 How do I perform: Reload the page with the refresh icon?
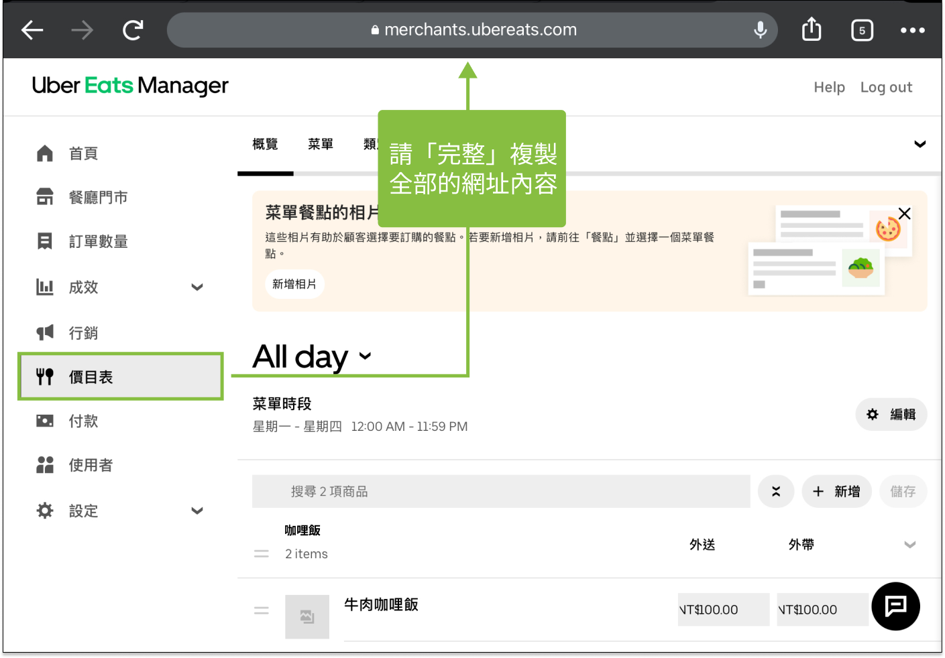pos(132,29)
